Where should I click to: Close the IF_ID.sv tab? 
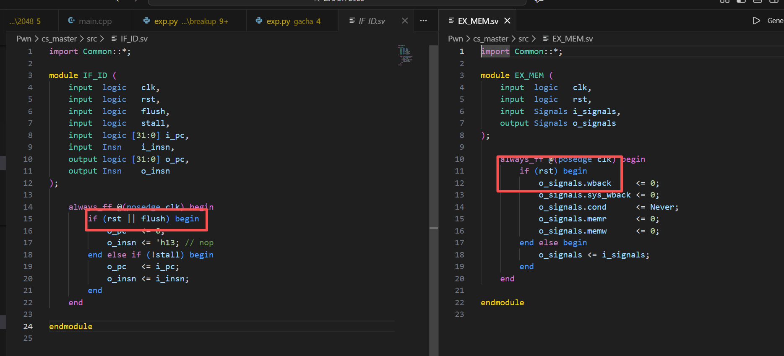[x=404, y=21]
